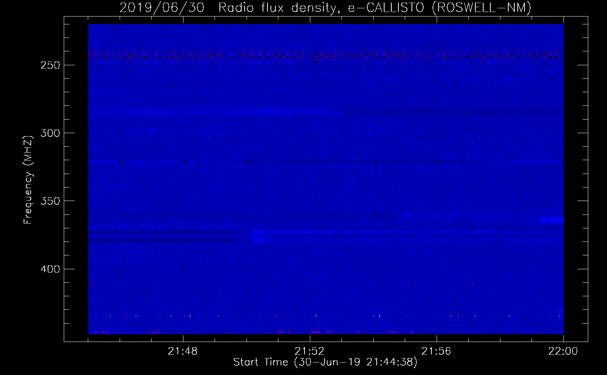Select the 'e-CALLISTO (ROSWELL-NM)' title text
This screenshot has height=375, width=607.
click(439, 7)
